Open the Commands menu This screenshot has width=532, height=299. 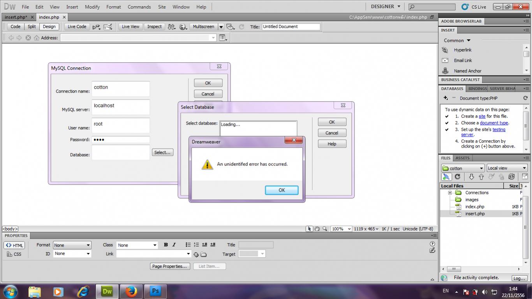click(139, 7)
